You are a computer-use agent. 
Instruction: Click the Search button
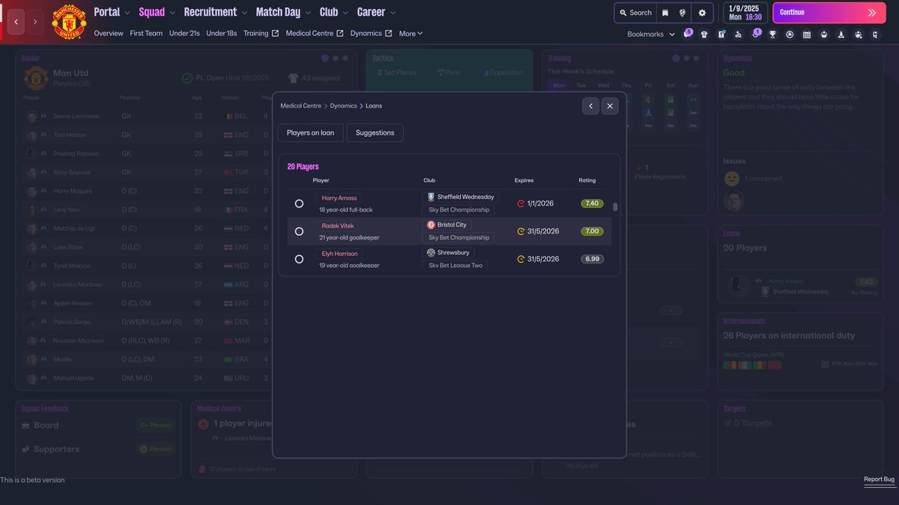(x=635, y=13)
